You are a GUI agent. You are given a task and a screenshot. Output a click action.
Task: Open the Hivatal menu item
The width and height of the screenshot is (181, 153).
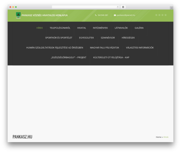[81, 28]
